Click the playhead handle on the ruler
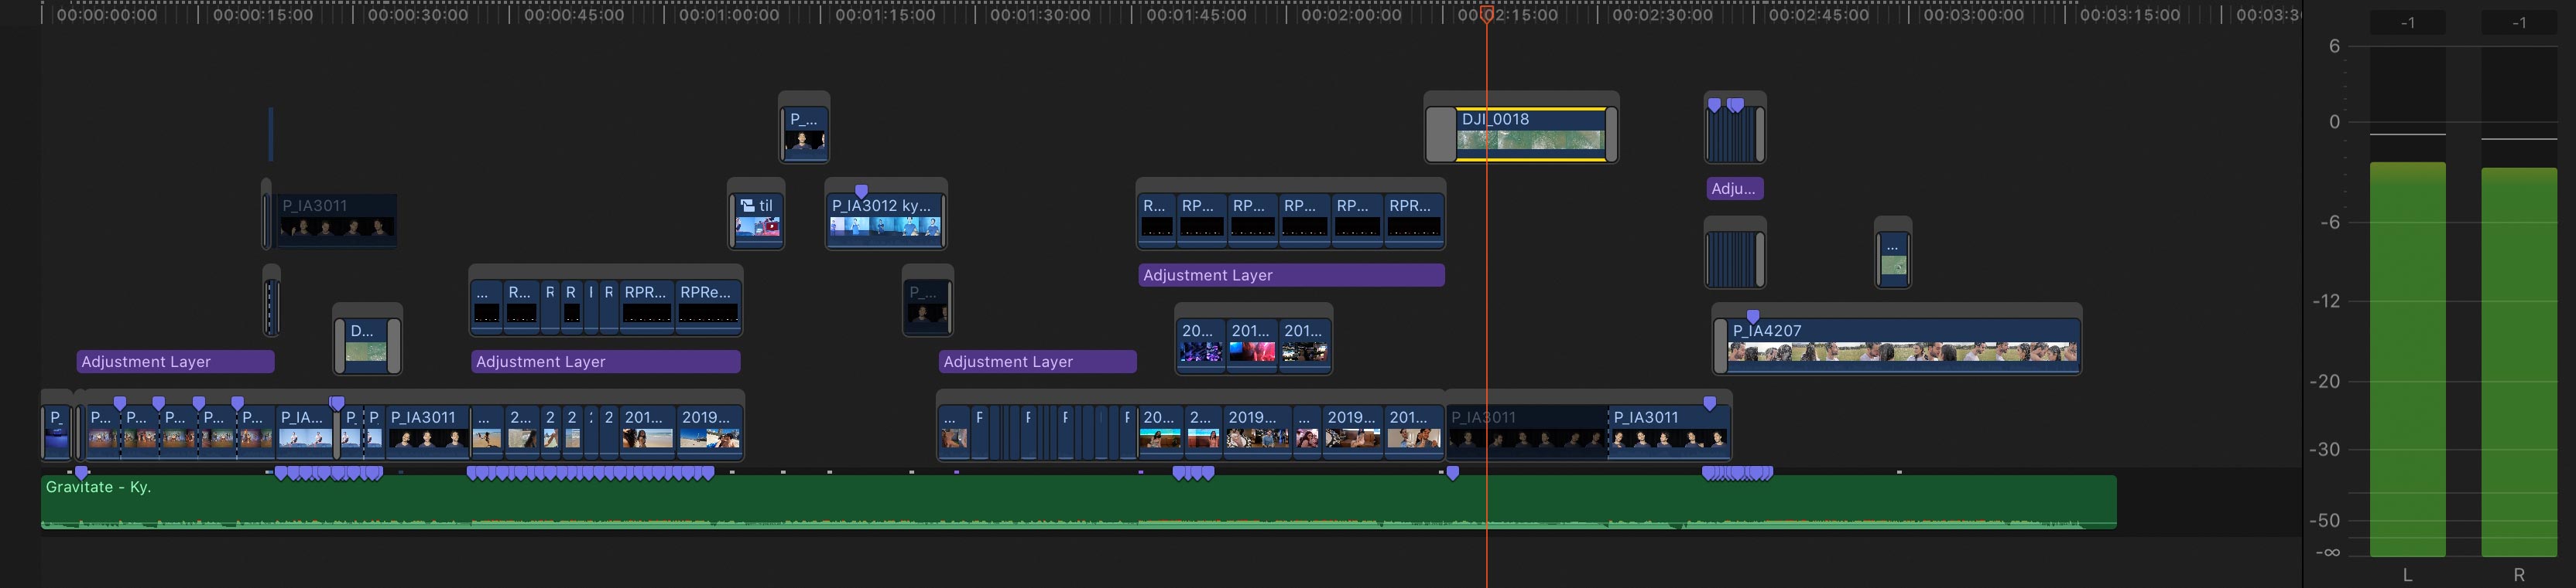This screenshot has height=588, width=2576. (1487, 14)
